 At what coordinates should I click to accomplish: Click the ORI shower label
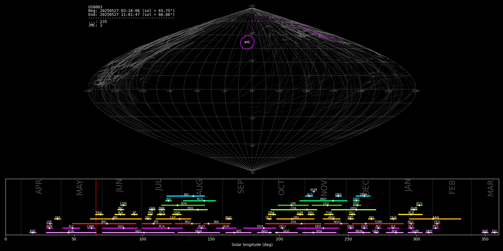click(296, 217)
